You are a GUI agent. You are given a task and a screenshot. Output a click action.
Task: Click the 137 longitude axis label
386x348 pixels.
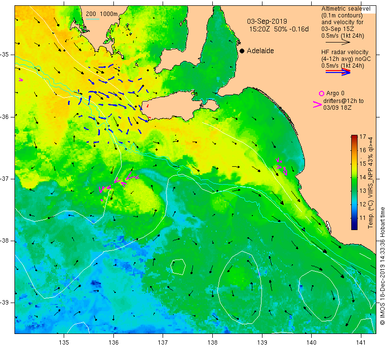[x=163, y=343]
